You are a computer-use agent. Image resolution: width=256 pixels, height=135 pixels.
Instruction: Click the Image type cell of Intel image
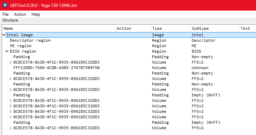click(158, 35)
